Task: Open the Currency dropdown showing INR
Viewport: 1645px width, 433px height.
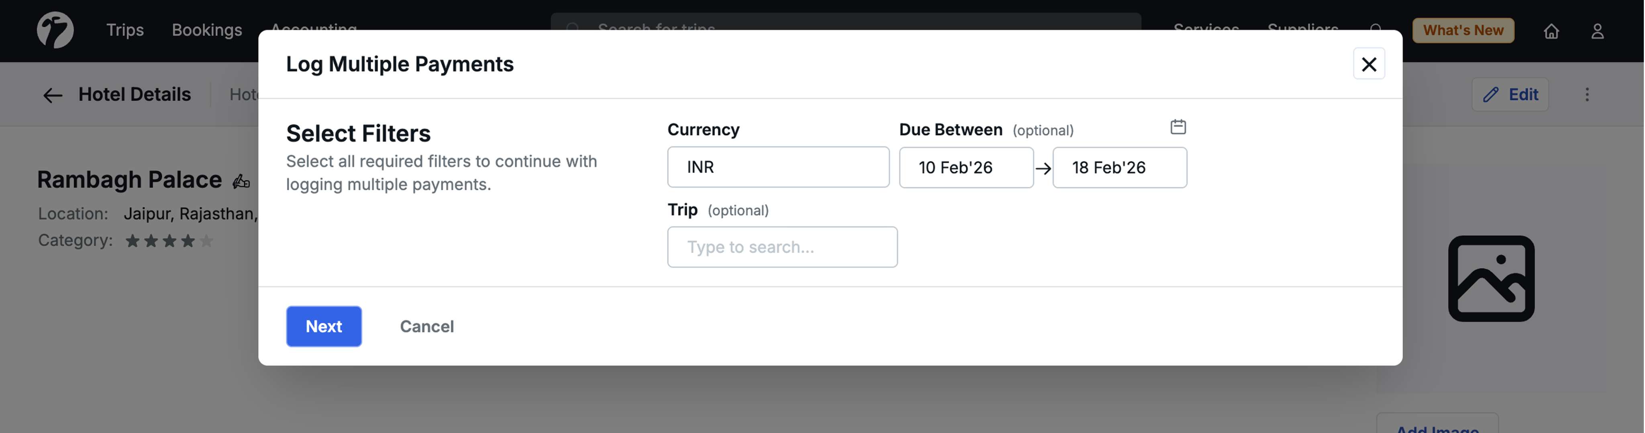Action: pos(778,167)
